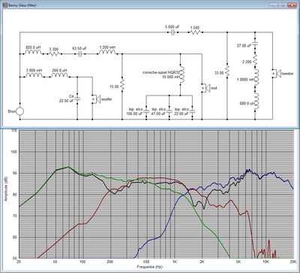Click the '110' amplitude axis value
This screenshot has width=300, height=273.
14,130
